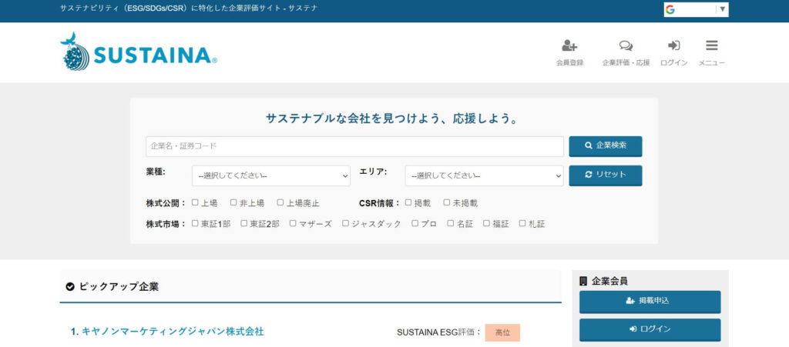Open the エリア select dropdown
The image size is (789, 347).
pos(484,175)
